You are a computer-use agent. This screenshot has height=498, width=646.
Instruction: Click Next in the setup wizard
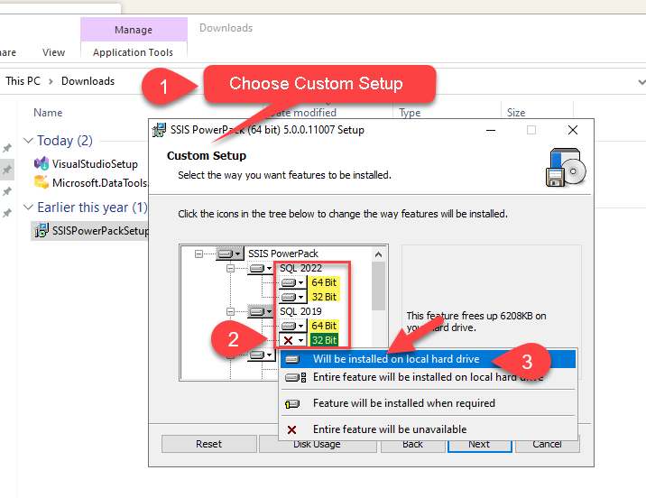(x=480, y=446)
